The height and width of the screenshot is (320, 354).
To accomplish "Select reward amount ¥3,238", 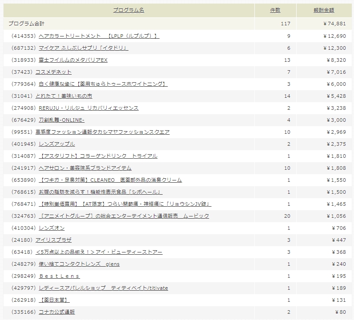I will pos(336,108).
